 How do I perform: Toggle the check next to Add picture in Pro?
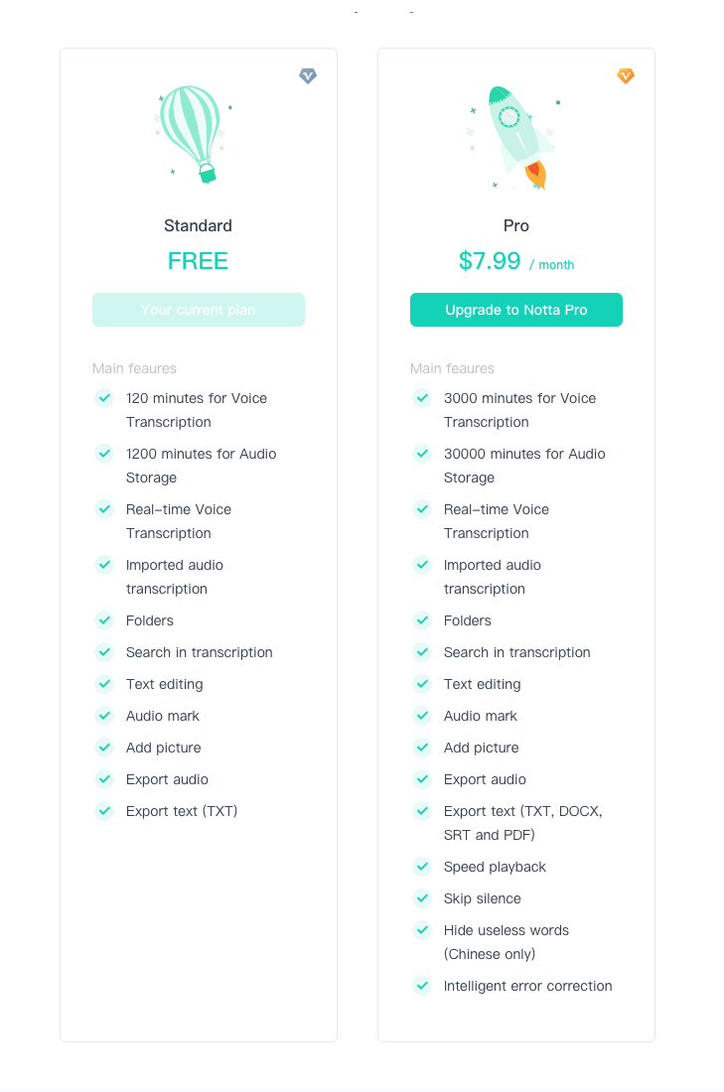(x=422, y=748)
